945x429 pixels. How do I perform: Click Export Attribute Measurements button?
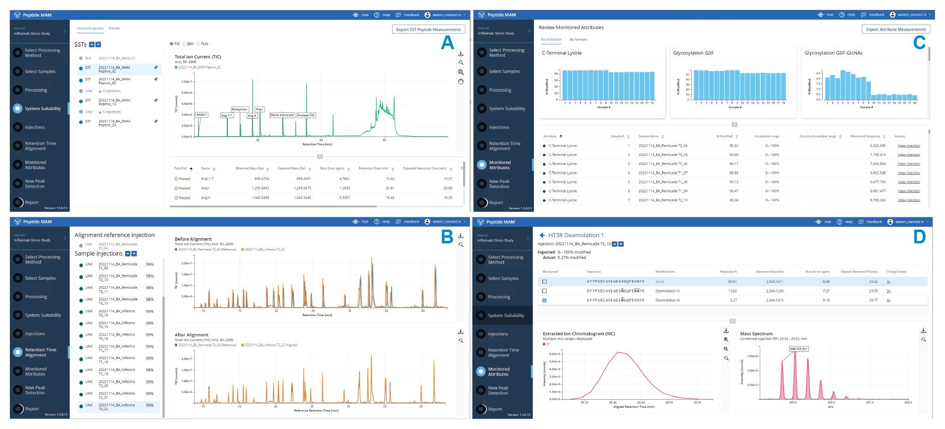tap(896, 29)
